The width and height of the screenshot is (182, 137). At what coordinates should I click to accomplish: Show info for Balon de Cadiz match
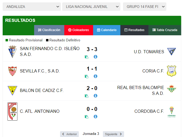pos(95,96)
